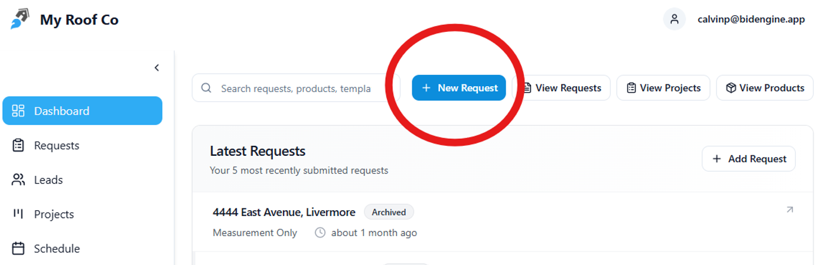Type in the search requests field

(295, 88)
